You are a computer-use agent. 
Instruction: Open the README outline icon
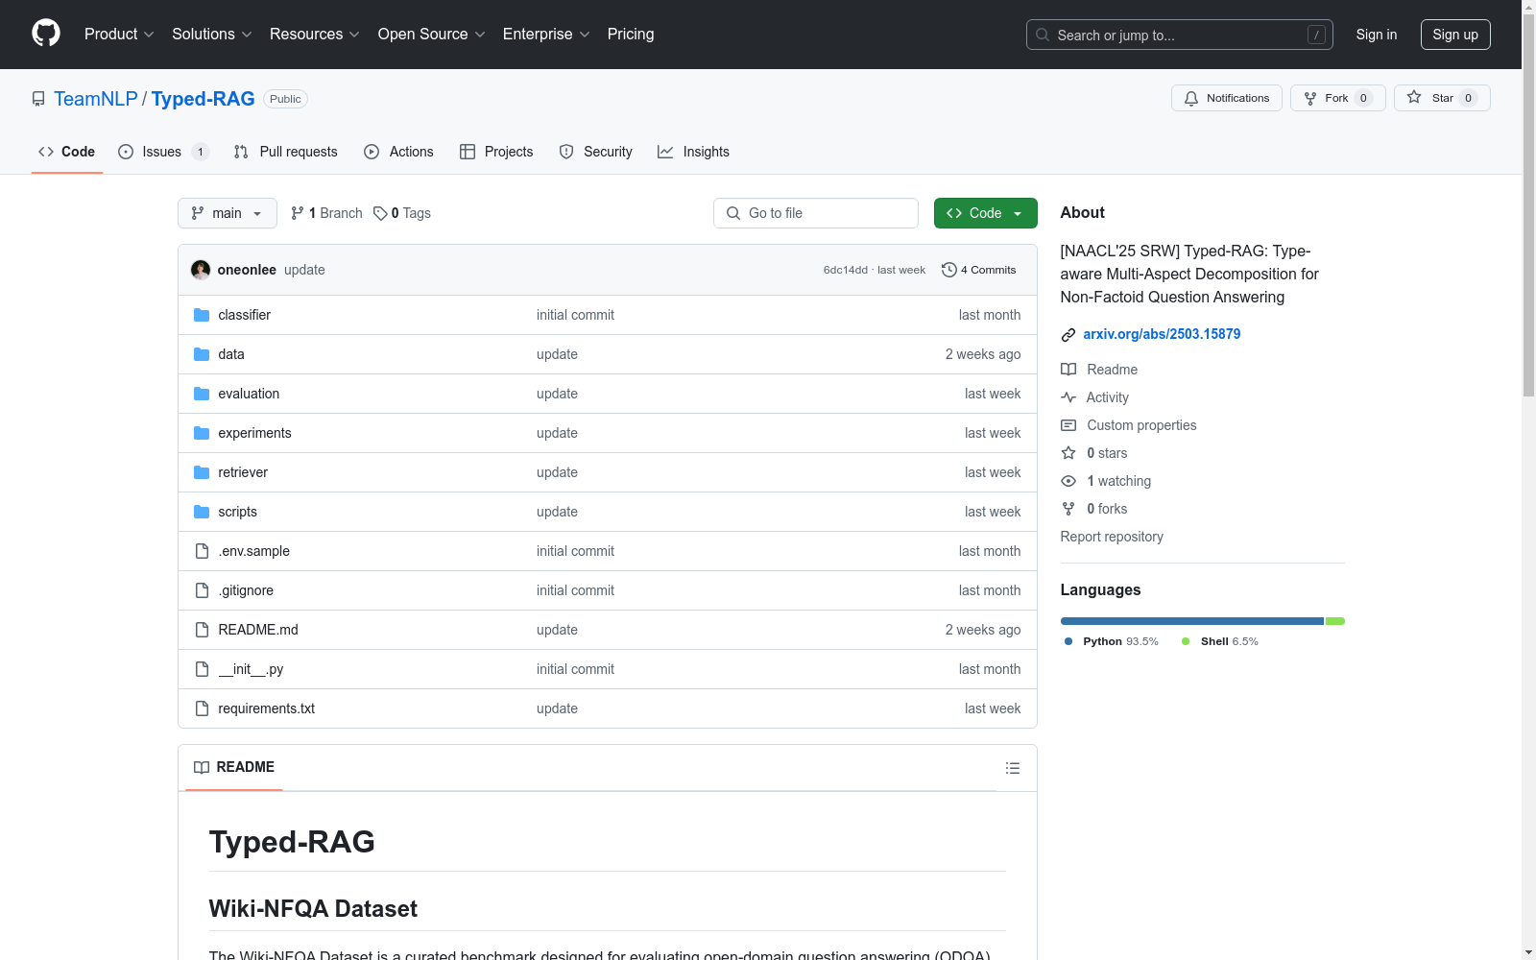click(1012, 768)
